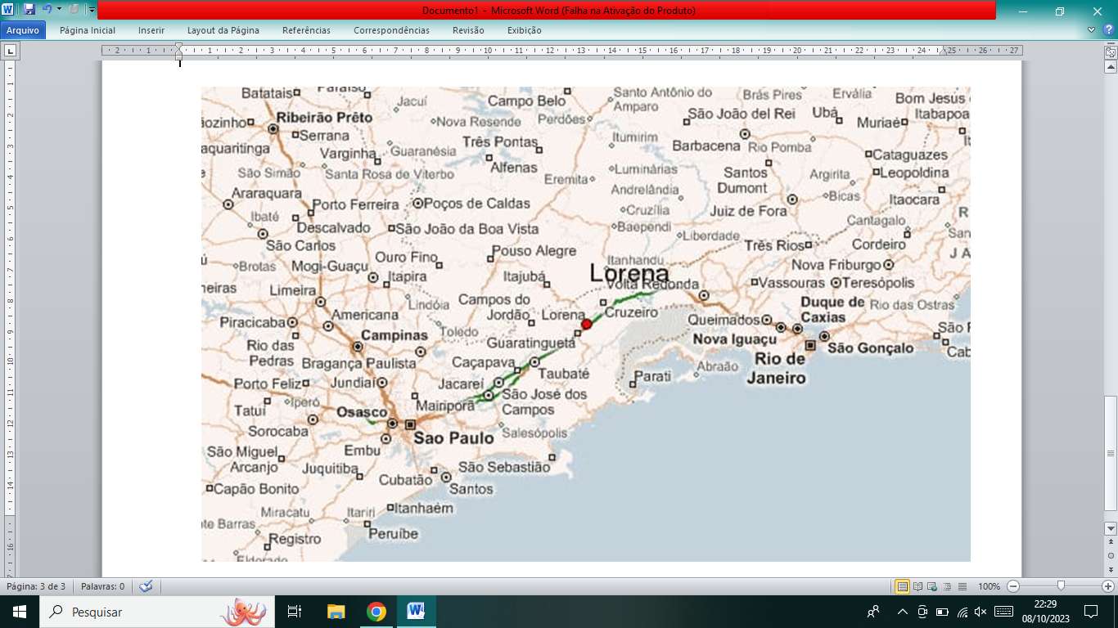This screenshot has width=1118, height=628.
Task: Switch to Full Screen Reading view
Action: [x=918, y=586]
